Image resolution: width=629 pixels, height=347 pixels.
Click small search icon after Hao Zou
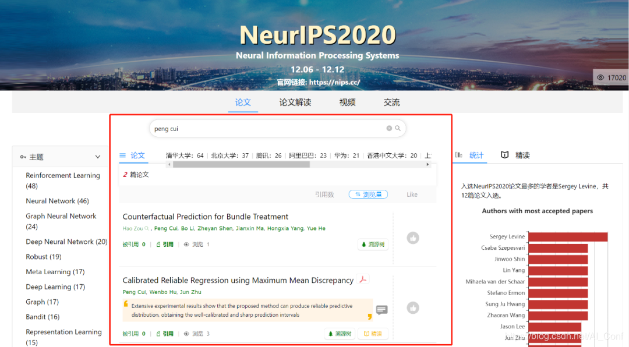[147, 228]
